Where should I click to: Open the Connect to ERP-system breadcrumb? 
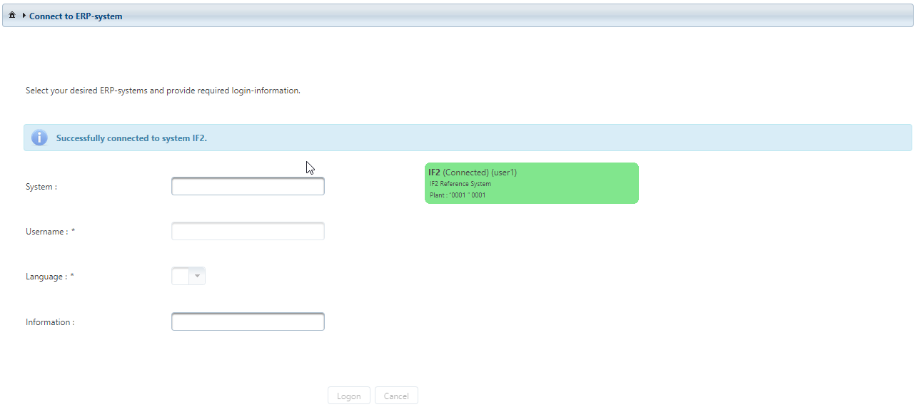tap(76, 16)
